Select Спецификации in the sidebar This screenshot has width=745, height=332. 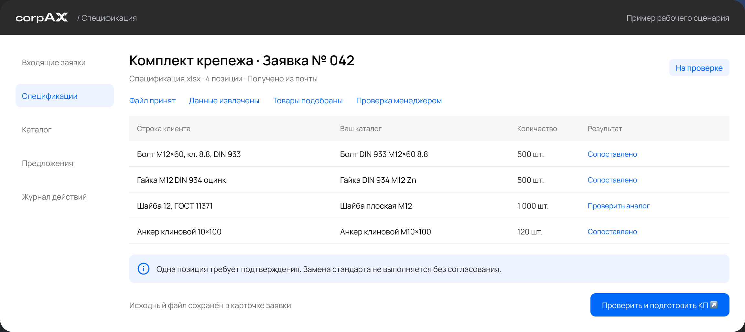(65, 96)
